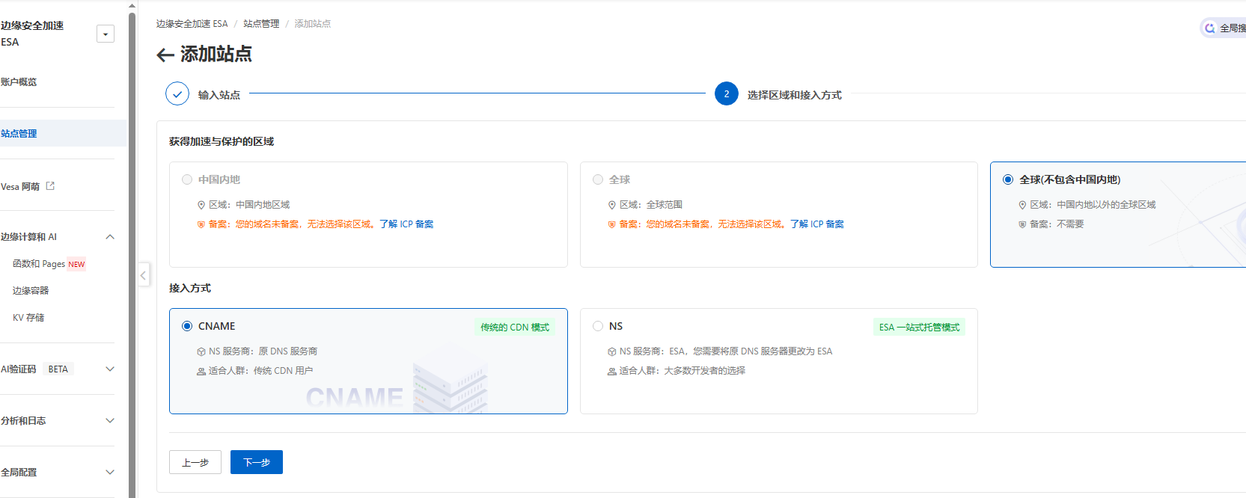
Task: Collapse the 边缘计算和 AI section
Action: [110, 237]
